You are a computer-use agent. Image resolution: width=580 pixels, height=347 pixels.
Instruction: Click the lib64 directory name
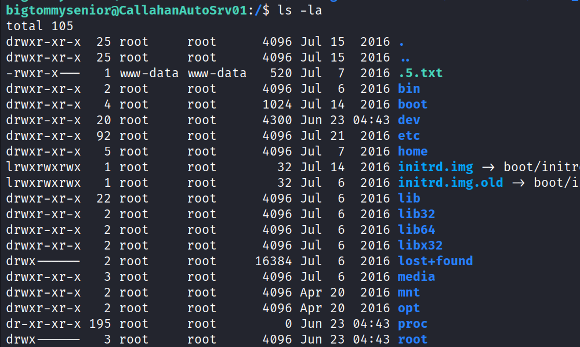coord(416,230)
